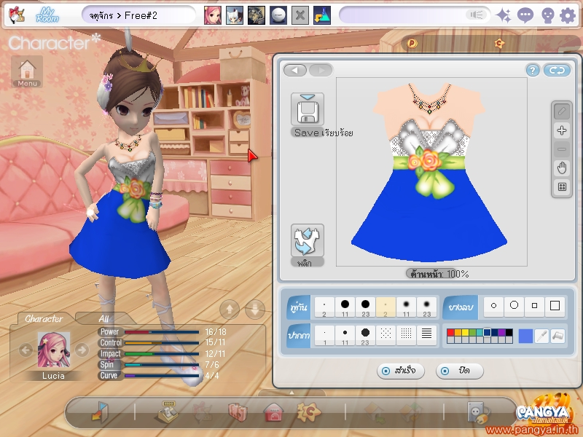Select pen tip size 1
Viewport: 583px width, 437px height.
coord(324,335)
